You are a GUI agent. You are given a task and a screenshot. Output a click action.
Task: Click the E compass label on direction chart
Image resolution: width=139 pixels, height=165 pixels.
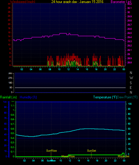(x=131, y=87)
